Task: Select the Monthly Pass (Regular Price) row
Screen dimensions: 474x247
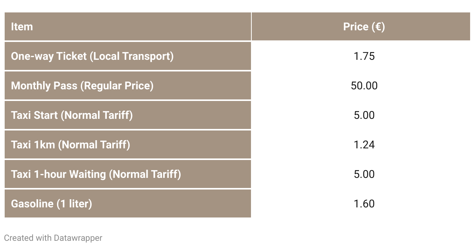Action: tap(237, 85)
